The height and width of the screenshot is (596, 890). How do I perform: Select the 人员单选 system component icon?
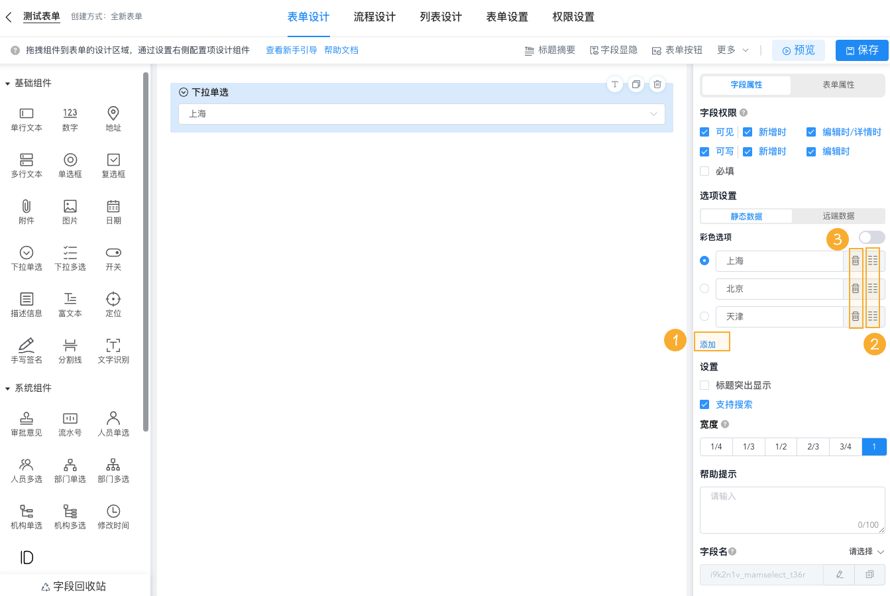113,423
